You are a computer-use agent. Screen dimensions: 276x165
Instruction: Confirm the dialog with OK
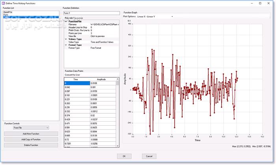point(124,156)
